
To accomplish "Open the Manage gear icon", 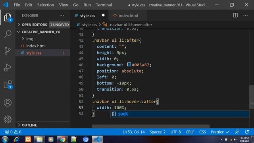I will 8,120.
